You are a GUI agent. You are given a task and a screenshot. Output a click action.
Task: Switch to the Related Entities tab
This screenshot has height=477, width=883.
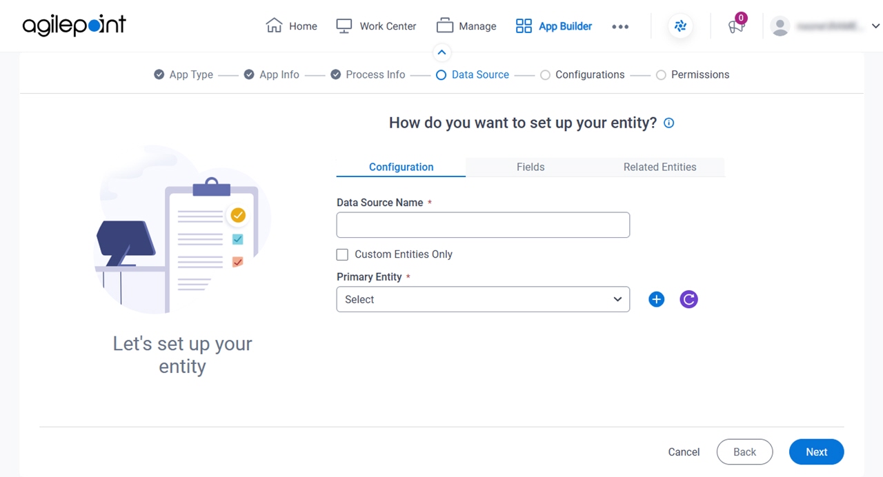pyautogui.click(x=659, y=167)
